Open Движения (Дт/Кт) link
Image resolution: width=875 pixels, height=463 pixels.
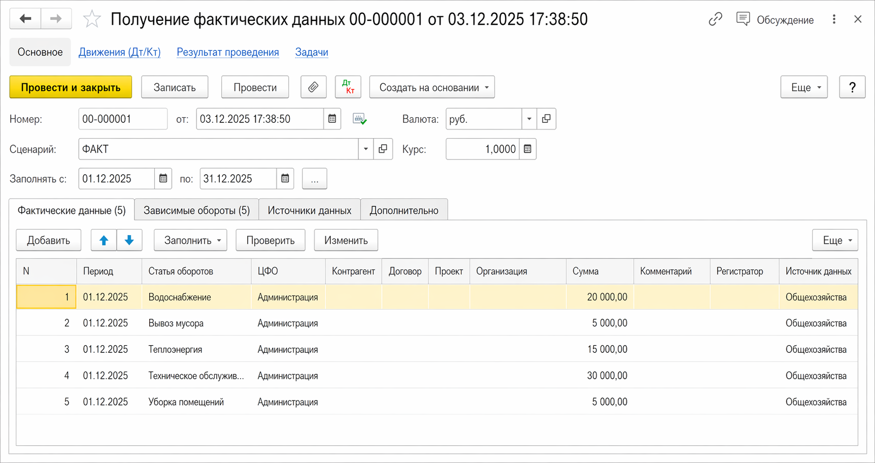tap(120, 52)
